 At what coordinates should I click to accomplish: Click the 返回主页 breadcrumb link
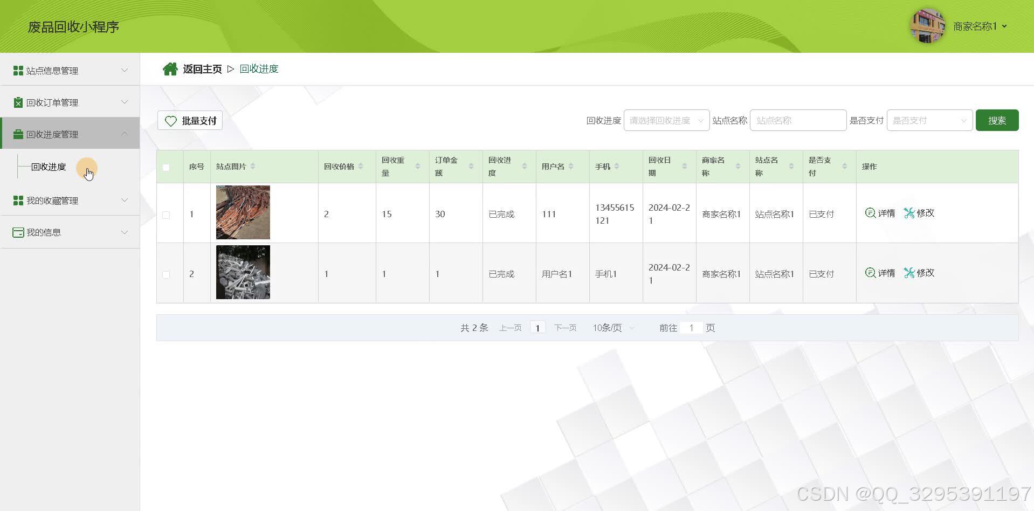[x=202, y=69]
